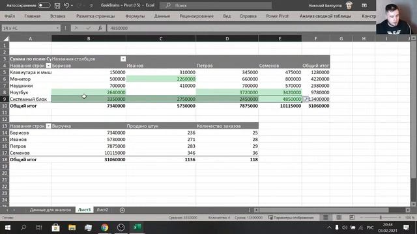
Task: Add a new sheet with plus icon
Action: tap(122, 210)
